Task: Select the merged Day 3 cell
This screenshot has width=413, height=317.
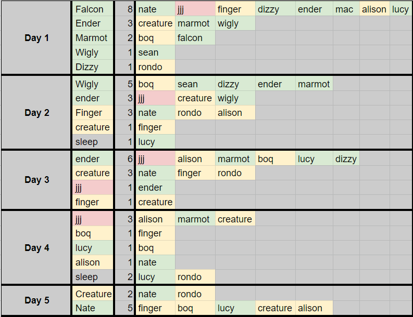Action: [x=36, y=180]
